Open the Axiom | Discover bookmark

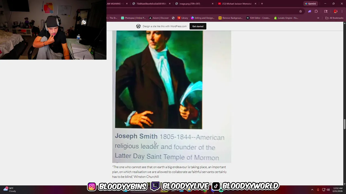pos(159,18)
